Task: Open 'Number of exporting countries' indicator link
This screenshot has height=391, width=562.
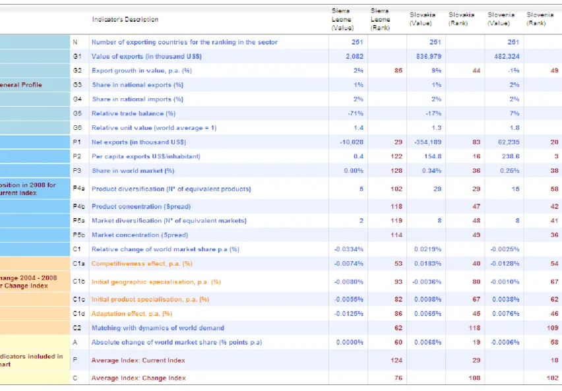Action: [x=185, y=42]
